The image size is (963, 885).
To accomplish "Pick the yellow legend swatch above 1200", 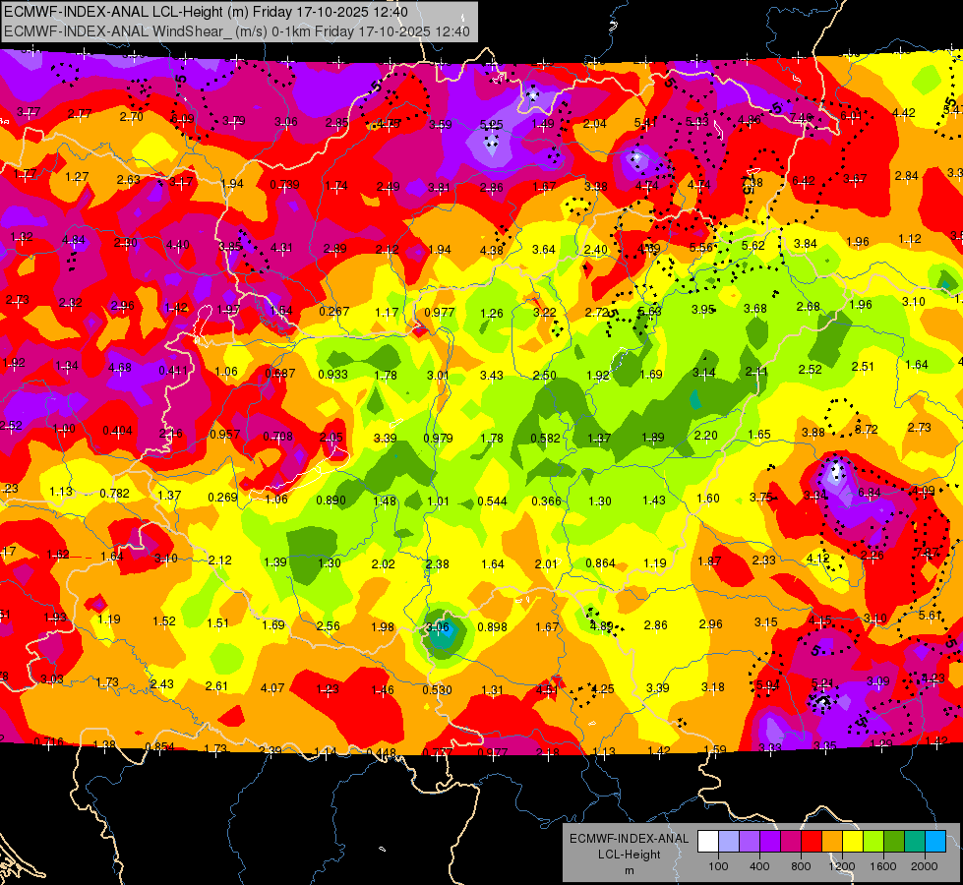I will (853, 842).
